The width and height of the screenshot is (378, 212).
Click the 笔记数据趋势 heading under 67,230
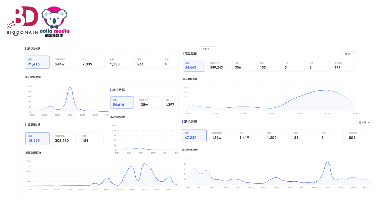point(190,150)
